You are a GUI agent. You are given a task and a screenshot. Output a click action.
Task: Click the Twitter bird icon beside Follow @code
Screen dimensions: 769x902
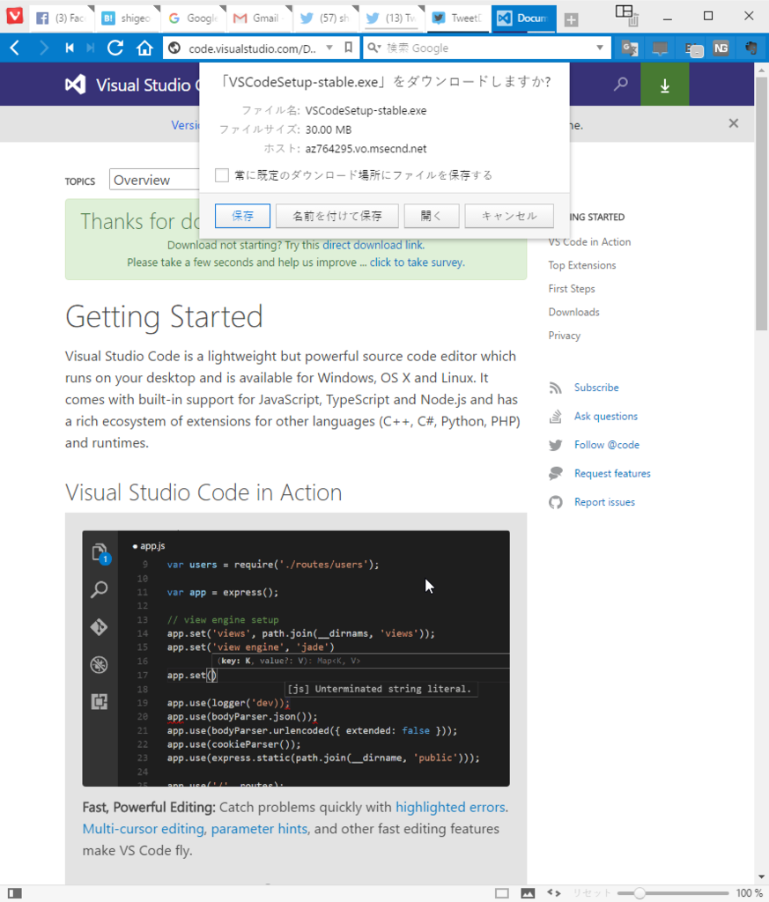click(555, 445)
